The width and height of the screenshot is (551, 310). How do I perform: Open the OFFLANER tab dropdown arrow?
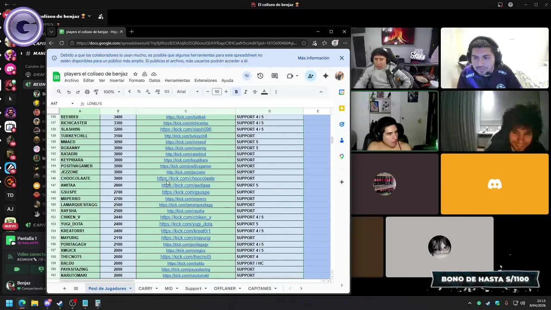click(x=240, y=288)
